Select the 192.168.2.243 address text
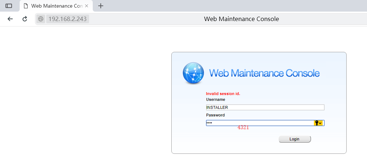The height and width of the screenshot is (156, 367). (x=67, y=19)
